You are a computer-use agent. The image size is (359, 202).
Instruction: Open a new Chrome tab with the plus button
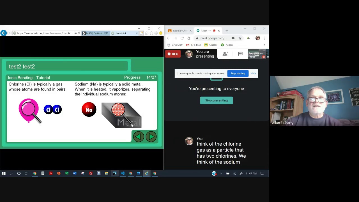pyautogui.click(x=227, y=31)
